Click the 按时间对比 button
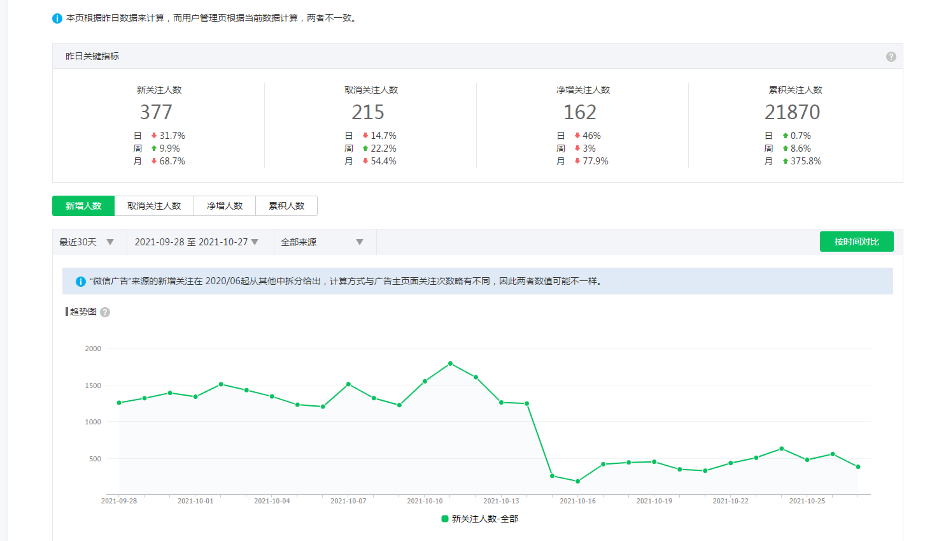 click(856, 242)
